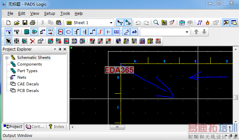Toggle Select Anything filter button
This screenshot has height=140, width=239.
[9, 32]
